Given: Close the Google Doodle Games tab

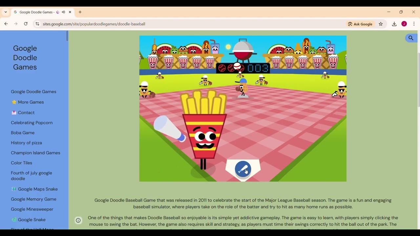Looking at the screenshot, I should [70, 12].
